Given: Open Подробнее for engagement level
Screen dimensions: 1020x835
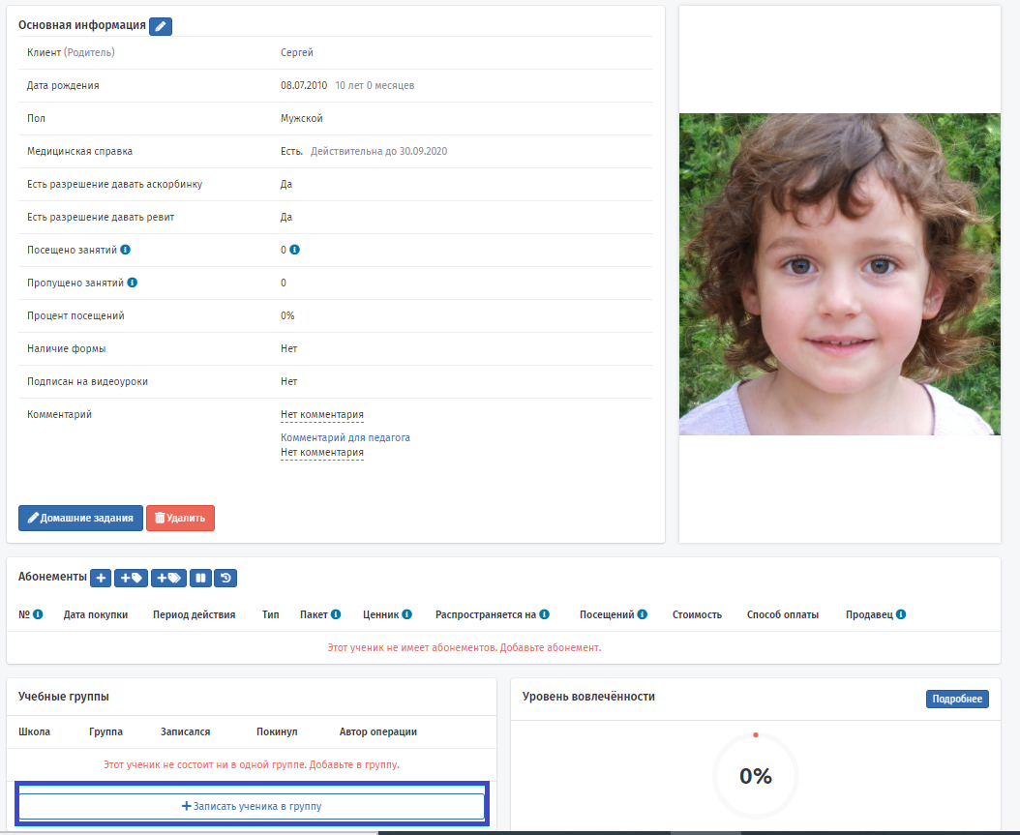Looking at the screenshot, I should coord(957,700).
